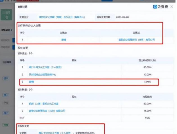Click the 目的地 company logo in background page
Viewport: 177px width, 134px height.
pos(6,15)
